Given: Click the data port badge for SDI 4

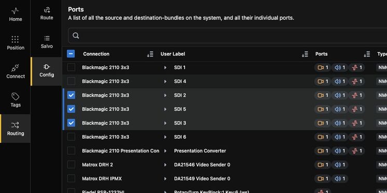Looking at the screenshot, I should pyautogui.click(x=356, y=81).
